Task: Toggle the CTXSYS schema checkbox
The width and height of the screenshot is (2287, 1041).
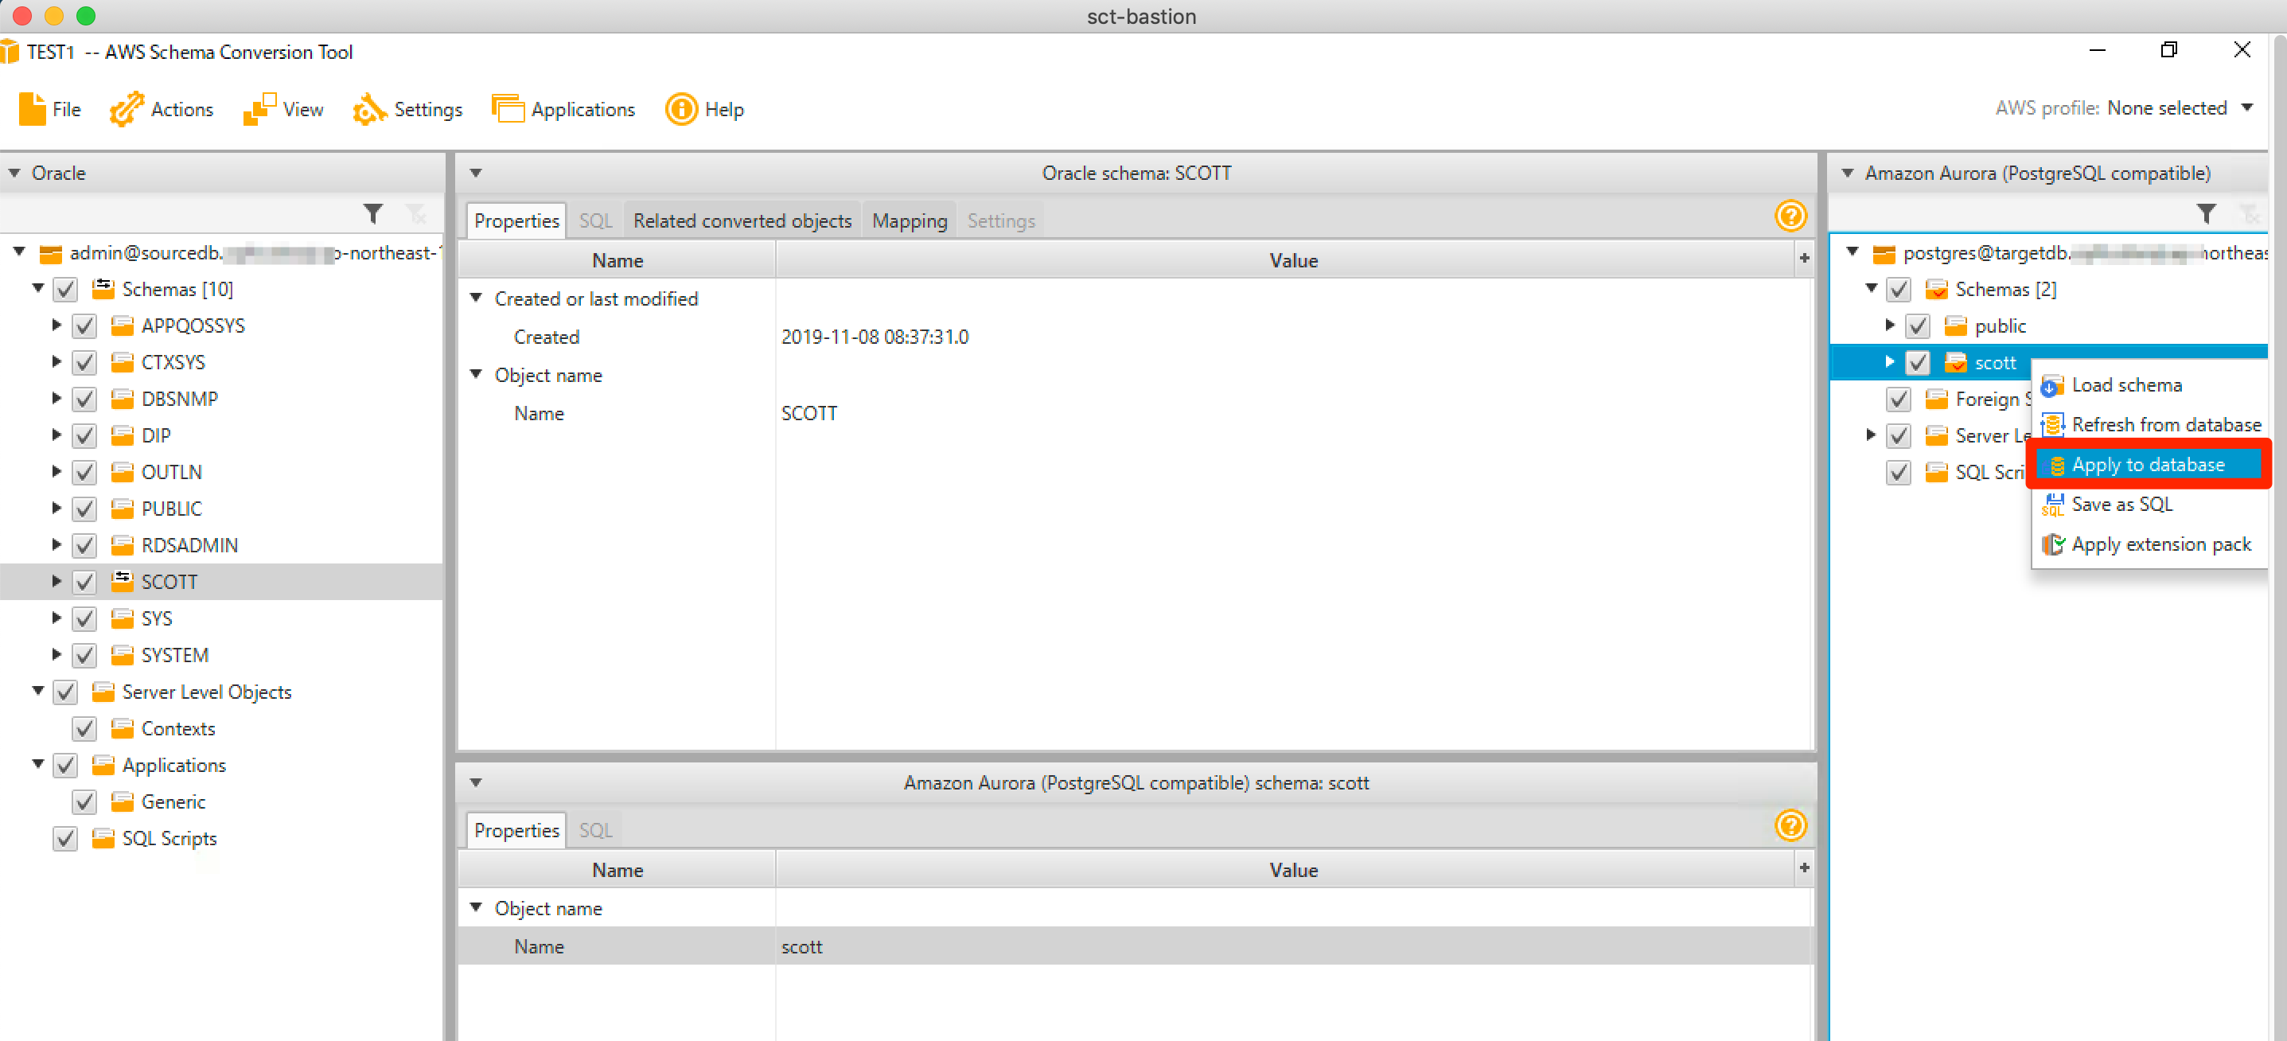Action: coord(84,362)
